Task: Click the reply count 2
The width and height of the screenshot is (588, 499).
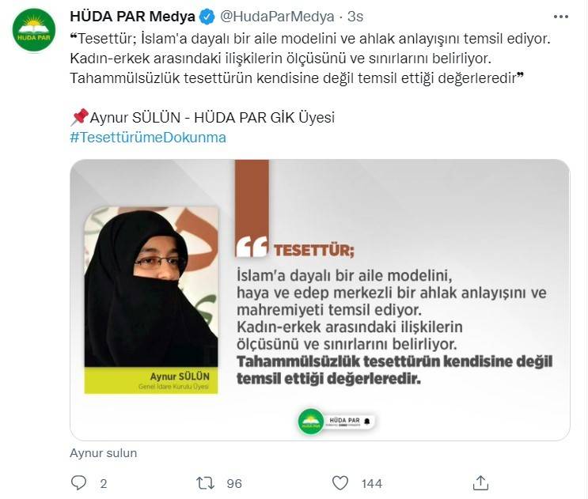Action: pos(104,484)
